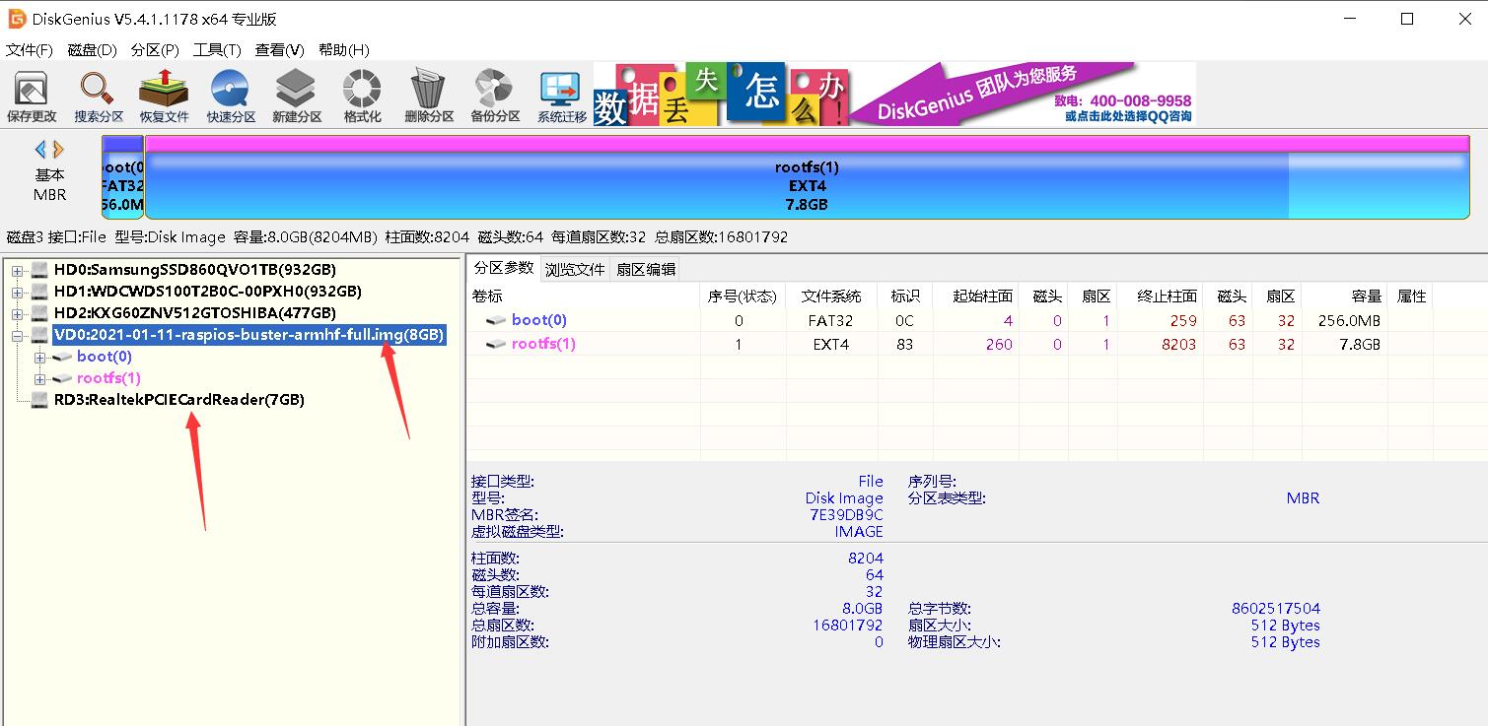The width and height of the screenshot is (1488, 726).
Task: Expand the rootfs(1) tree node
Action: point(39,378)
